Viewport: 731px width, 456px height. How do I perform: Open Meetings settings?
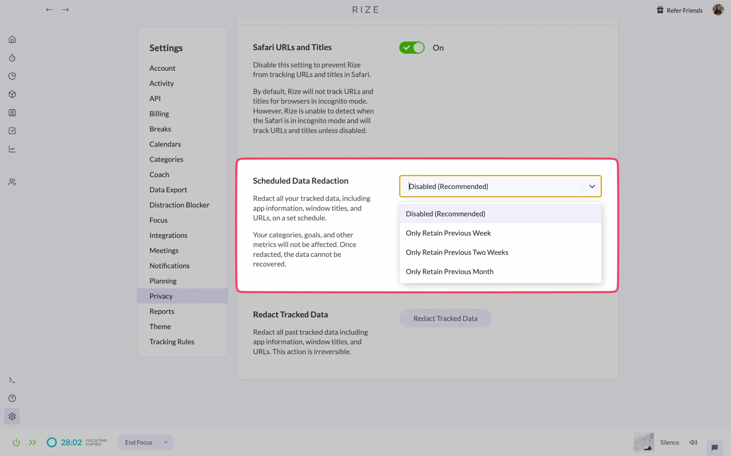pos(182,251)
